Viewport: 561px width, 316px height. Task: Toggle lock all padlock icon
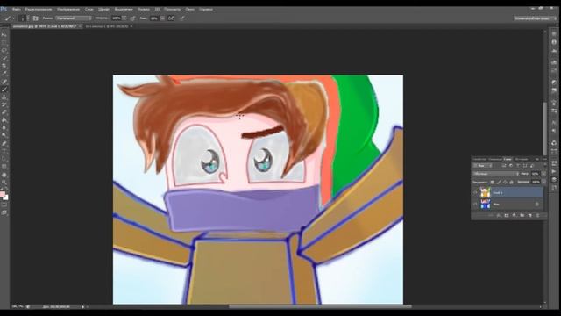(512, 183)
